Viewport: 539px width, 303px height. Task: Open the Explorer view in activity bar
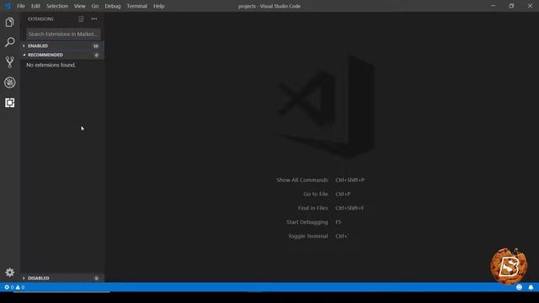9,23
